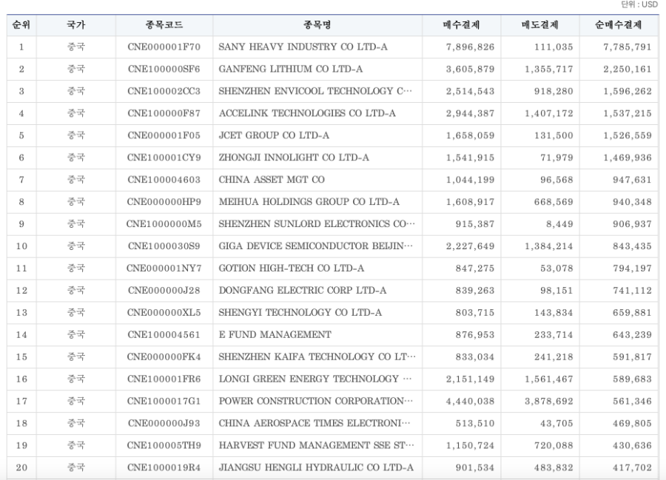
Task: Click stock code CNE000001F05
Action: click(164, 135)
